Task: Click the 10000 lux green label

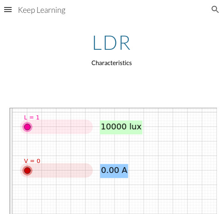Action: pos(121,127)
